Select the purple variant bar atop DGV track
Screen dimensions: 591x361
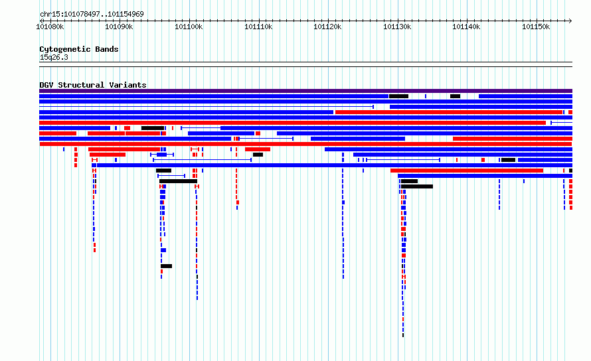[305, 91]
